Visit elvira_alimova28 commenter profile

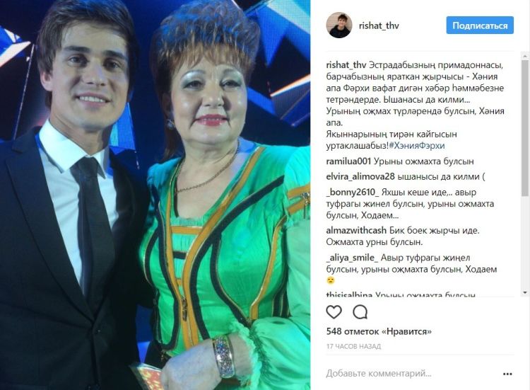(x=360, y=177)
